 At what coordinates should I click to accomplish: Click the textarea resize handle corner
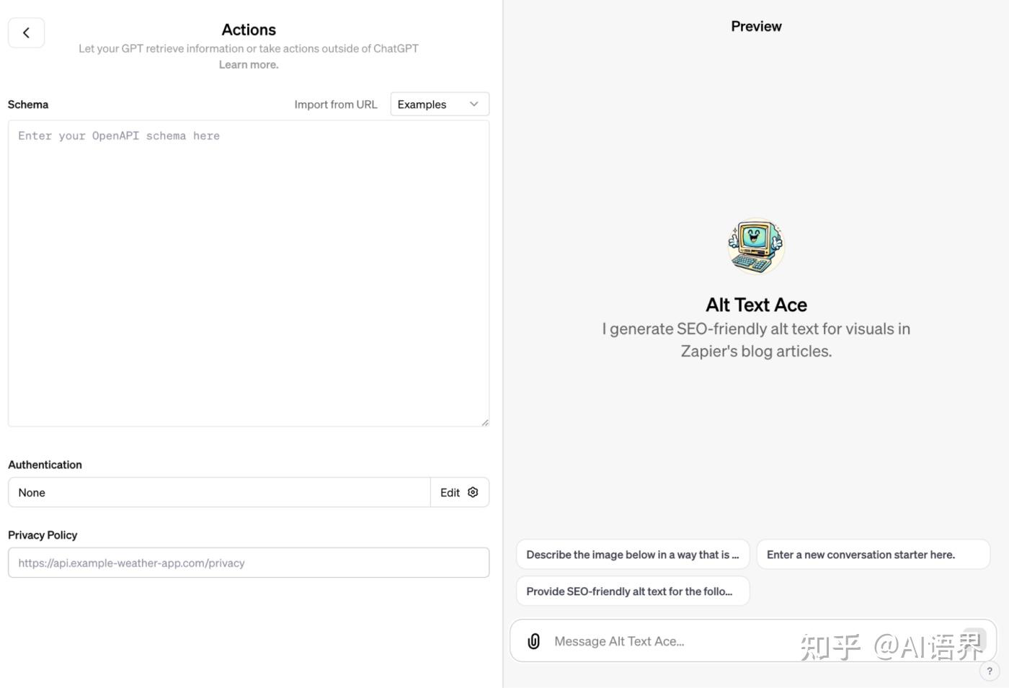[484, 421]
